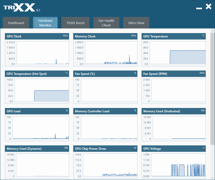Click the Memory Used (Dynamic) title
The height and width of the screenshot is (180, 215).
24,149
